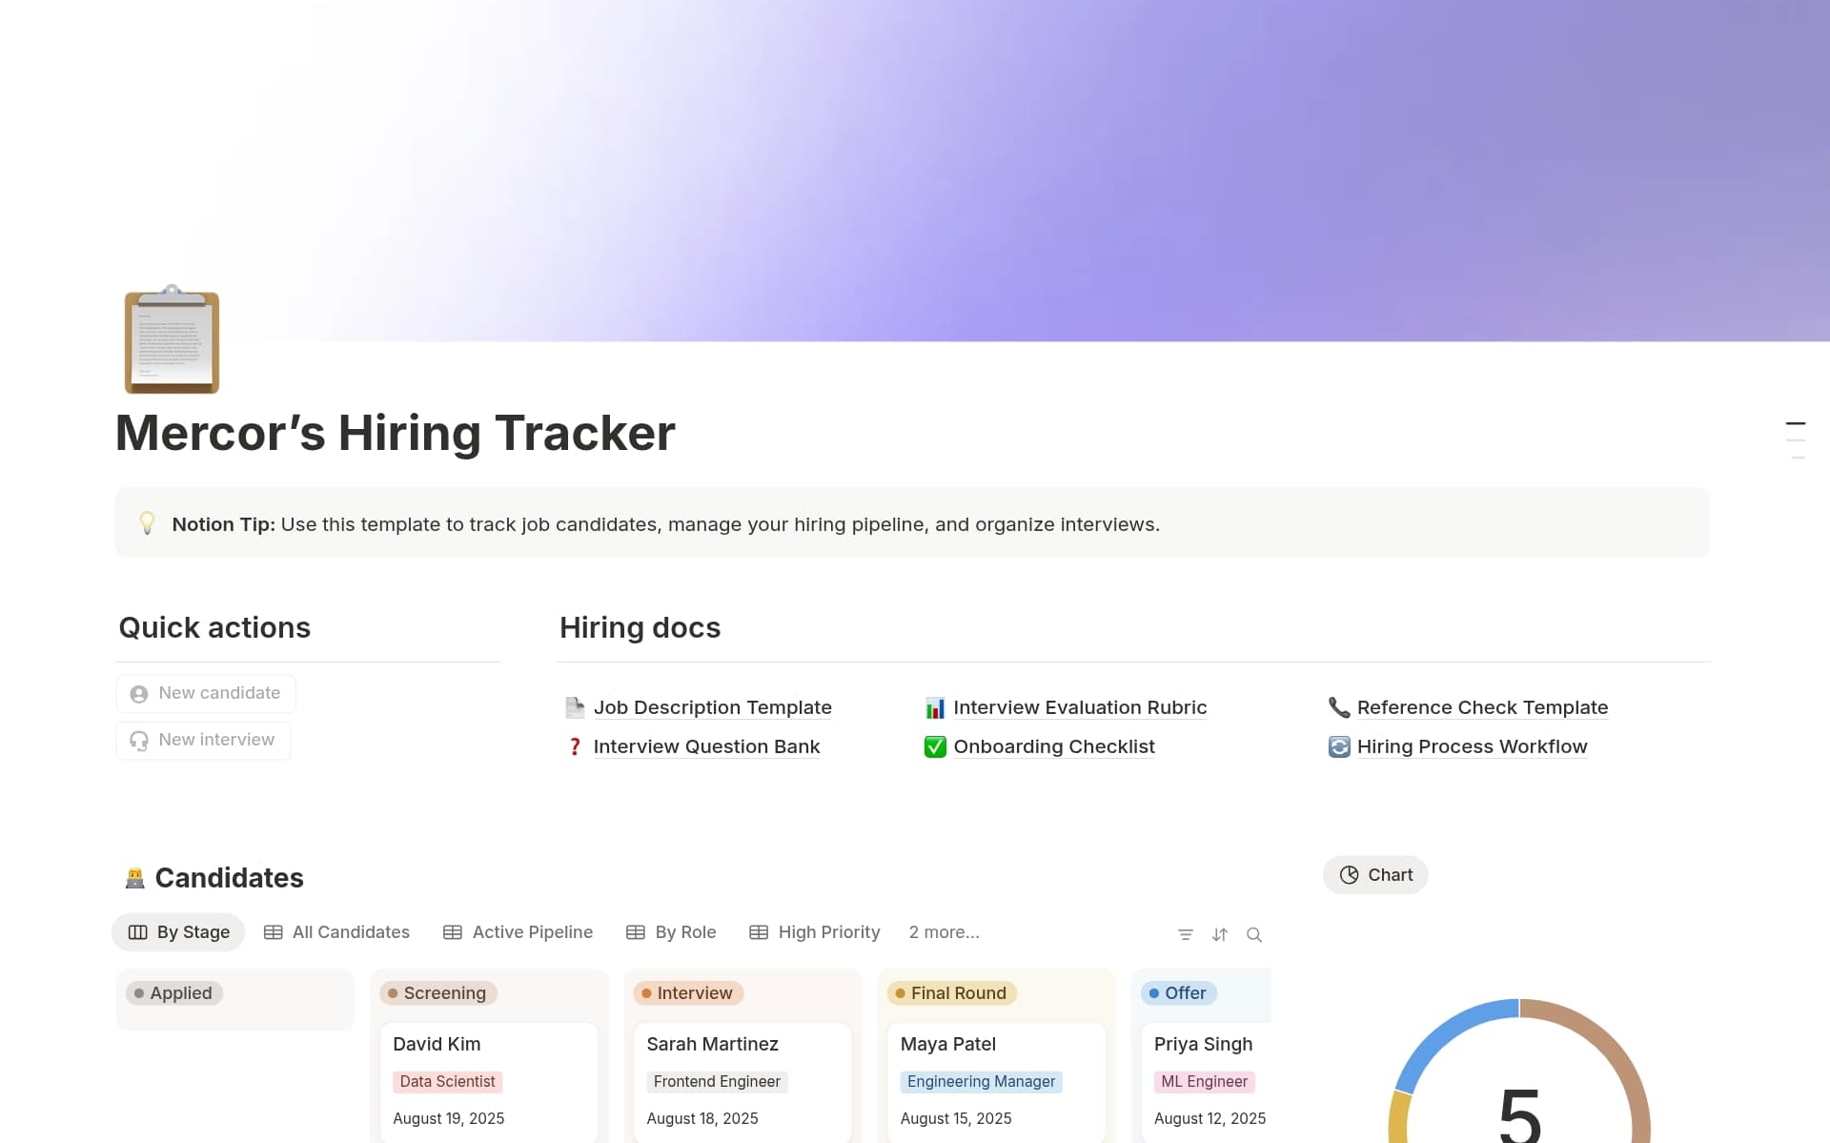Click the August 12, 2025 date
This screenshot has width=1830, height=1143.
(x=1210, y=1118)
